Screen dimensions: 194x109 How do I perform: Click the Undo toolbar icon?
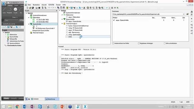pos(49,8)
